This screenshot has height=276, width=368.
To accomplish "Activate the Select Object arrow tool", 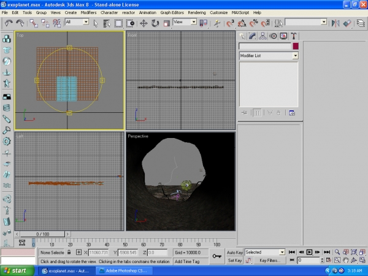I will (96, 23).
